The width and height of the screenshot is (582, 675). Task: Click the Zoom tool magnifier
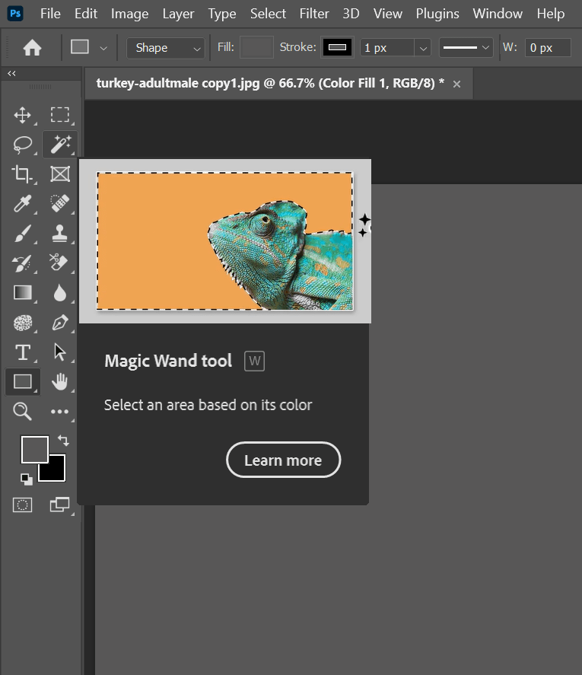pos(23,412)
